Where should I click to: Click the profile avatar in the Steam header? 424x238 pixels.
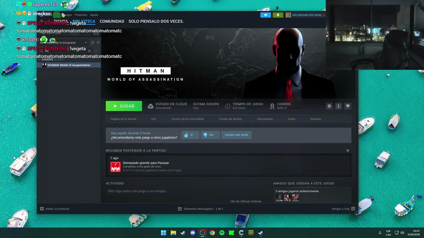(288, 15)
